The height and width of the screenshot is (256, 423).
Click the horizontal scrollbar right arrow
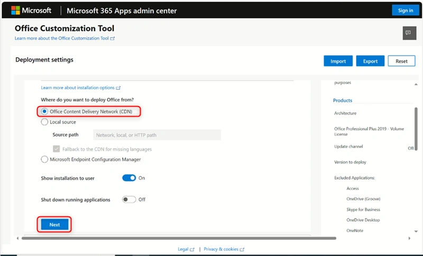tap(409, 238)
